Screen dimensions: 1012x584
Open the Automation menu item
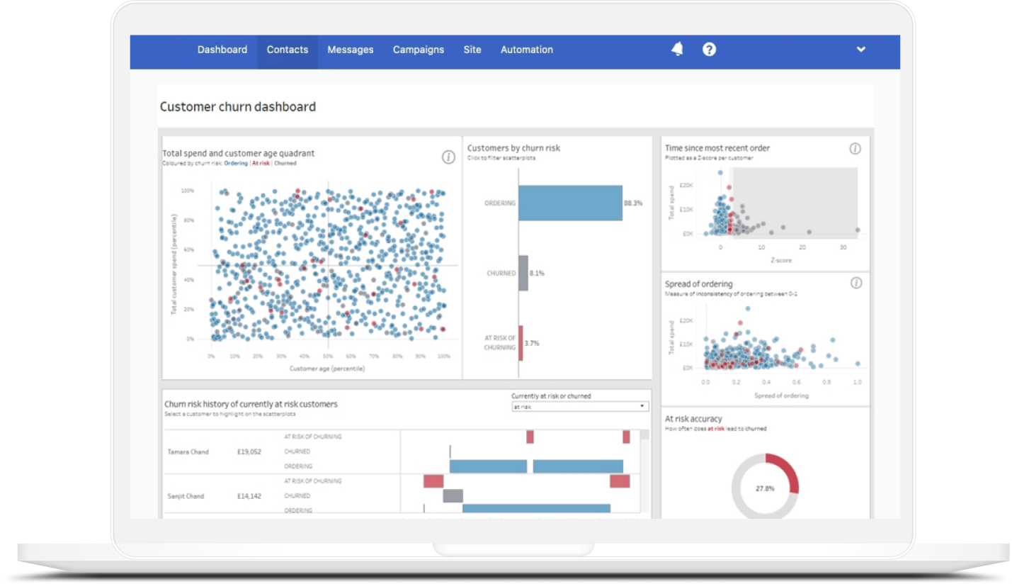tap(527, 50)
